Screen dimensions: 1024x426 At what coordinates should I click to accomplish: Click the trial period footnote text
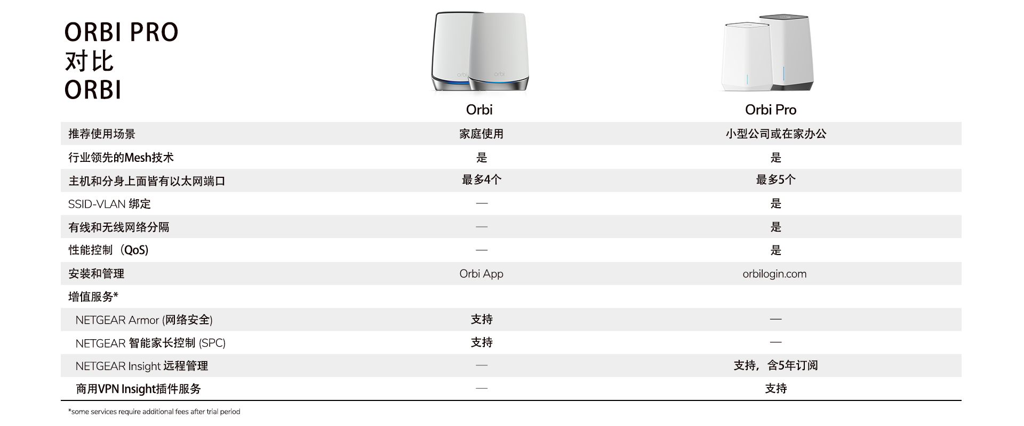(x=154, y=412)
